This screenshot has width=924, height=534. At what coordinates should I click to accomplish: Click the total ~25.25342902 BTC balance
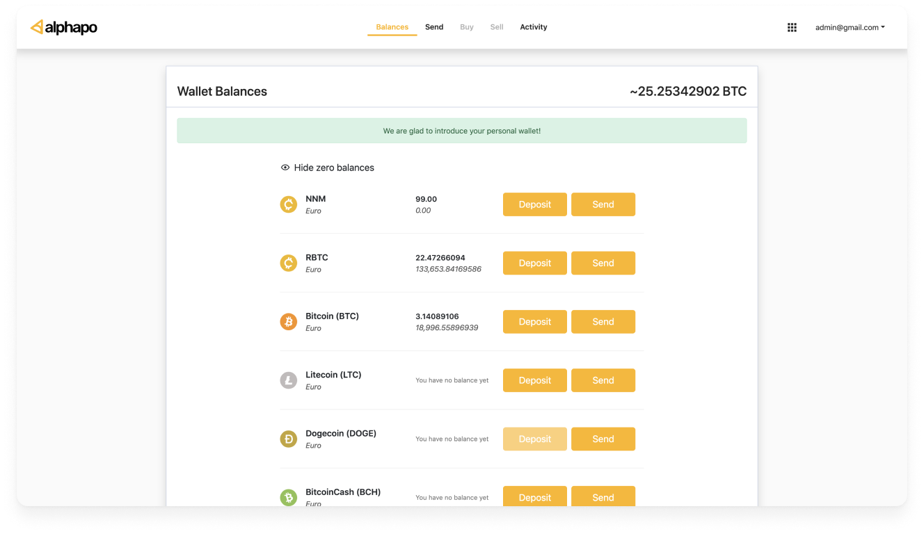click(x=688, y=91)
